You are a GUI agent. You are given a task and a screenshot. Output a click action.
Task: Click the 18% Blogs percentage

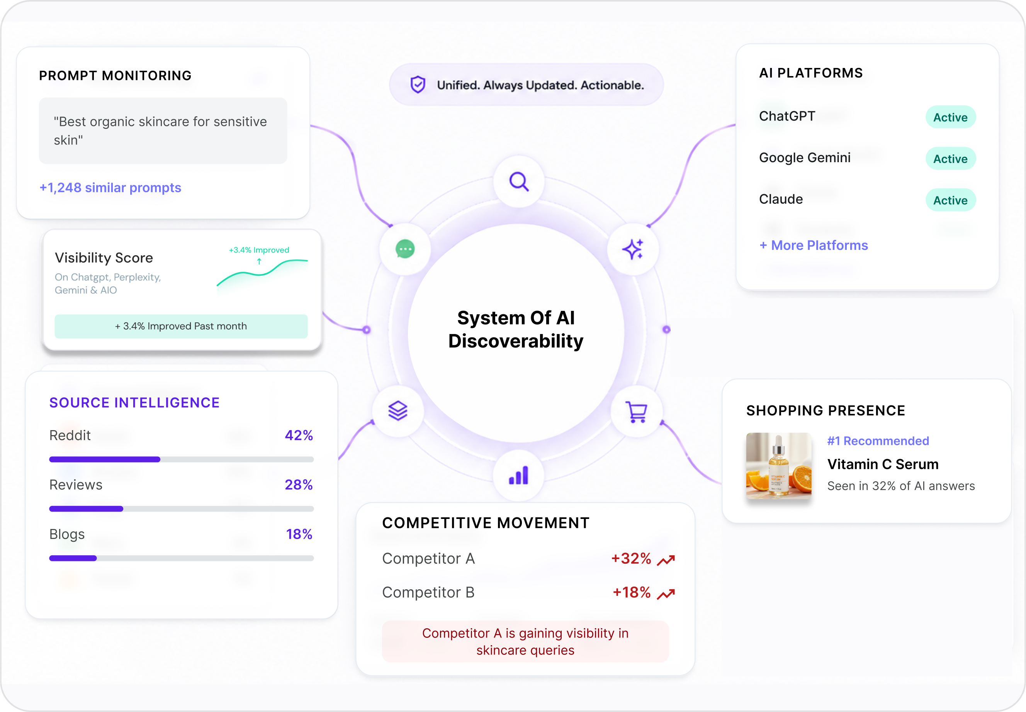299,534
